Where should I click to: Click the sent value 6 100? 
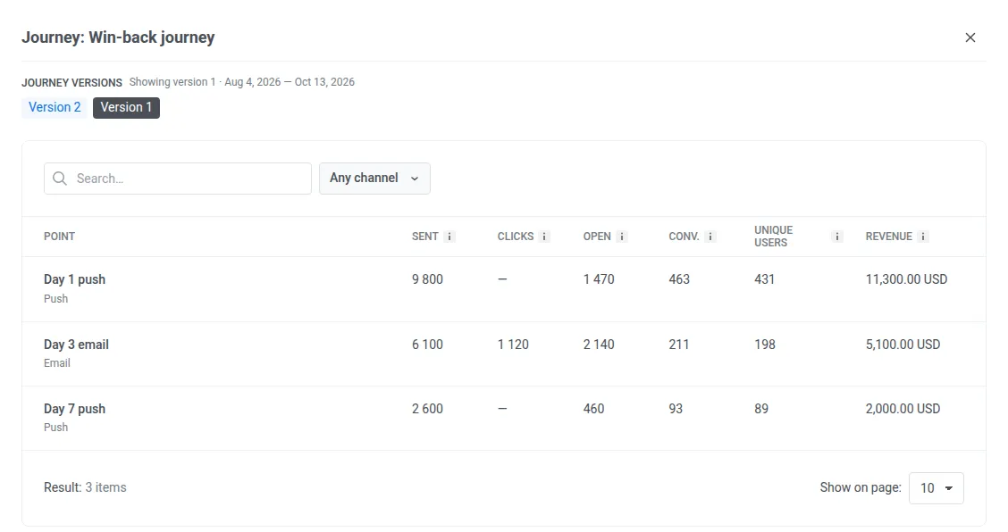tap(427, 345)
